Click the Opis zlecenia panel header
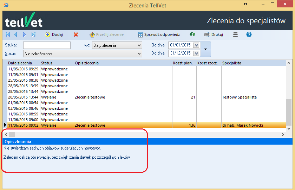 pyautogui.click(x=147, y=141)
